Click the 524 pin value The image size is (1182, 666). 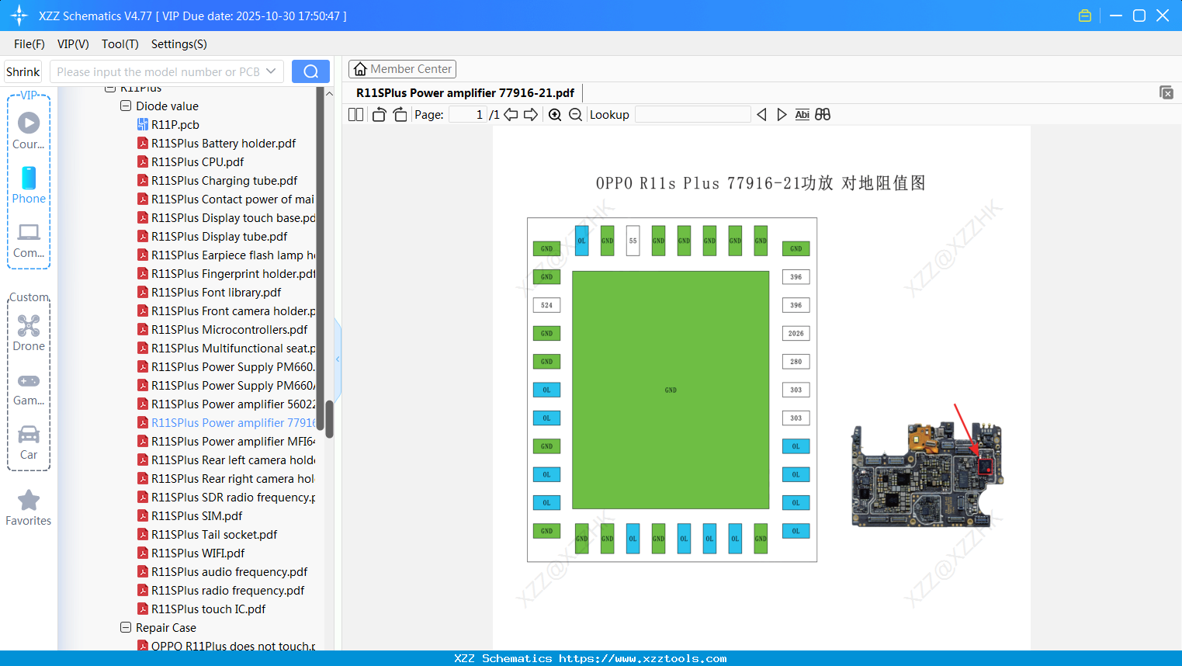click(546, 305)
